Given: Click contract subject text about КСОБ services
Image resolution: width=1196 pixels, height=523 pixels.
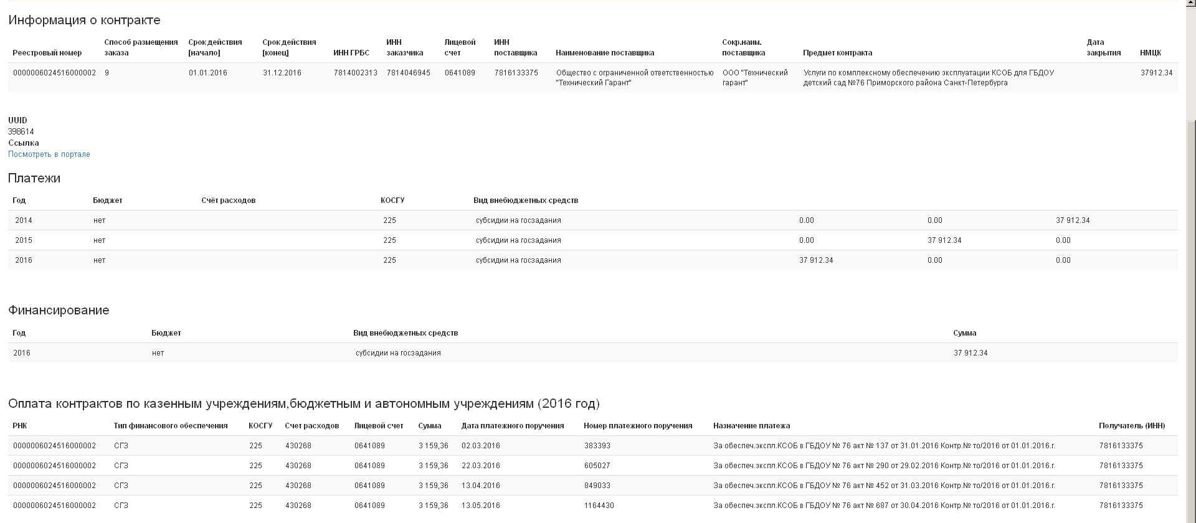Looking at the screenshot, I should coord(929,78).
